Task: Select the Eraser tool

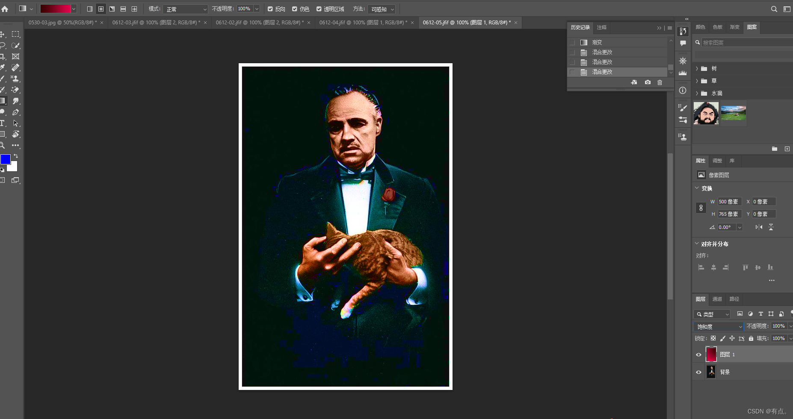Action: tap(16, 90)
